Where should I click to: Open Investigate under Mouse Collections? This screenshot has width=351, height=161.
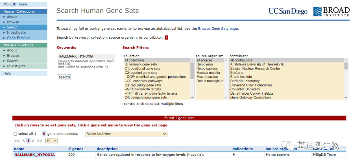pyautogui.click(x=16, y=66)
